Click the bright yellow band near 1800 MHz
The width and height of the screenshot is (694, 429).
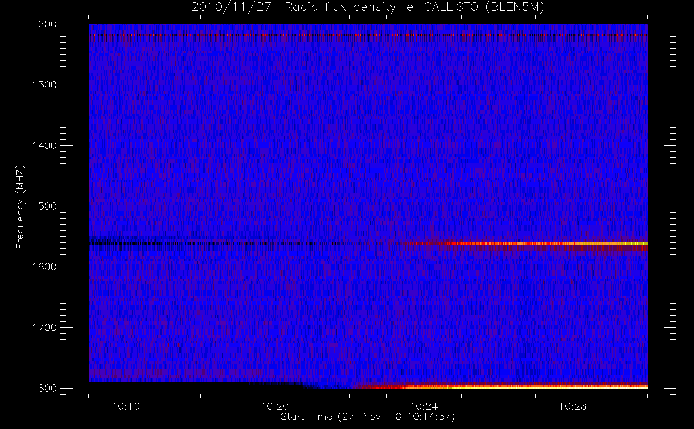502,386
